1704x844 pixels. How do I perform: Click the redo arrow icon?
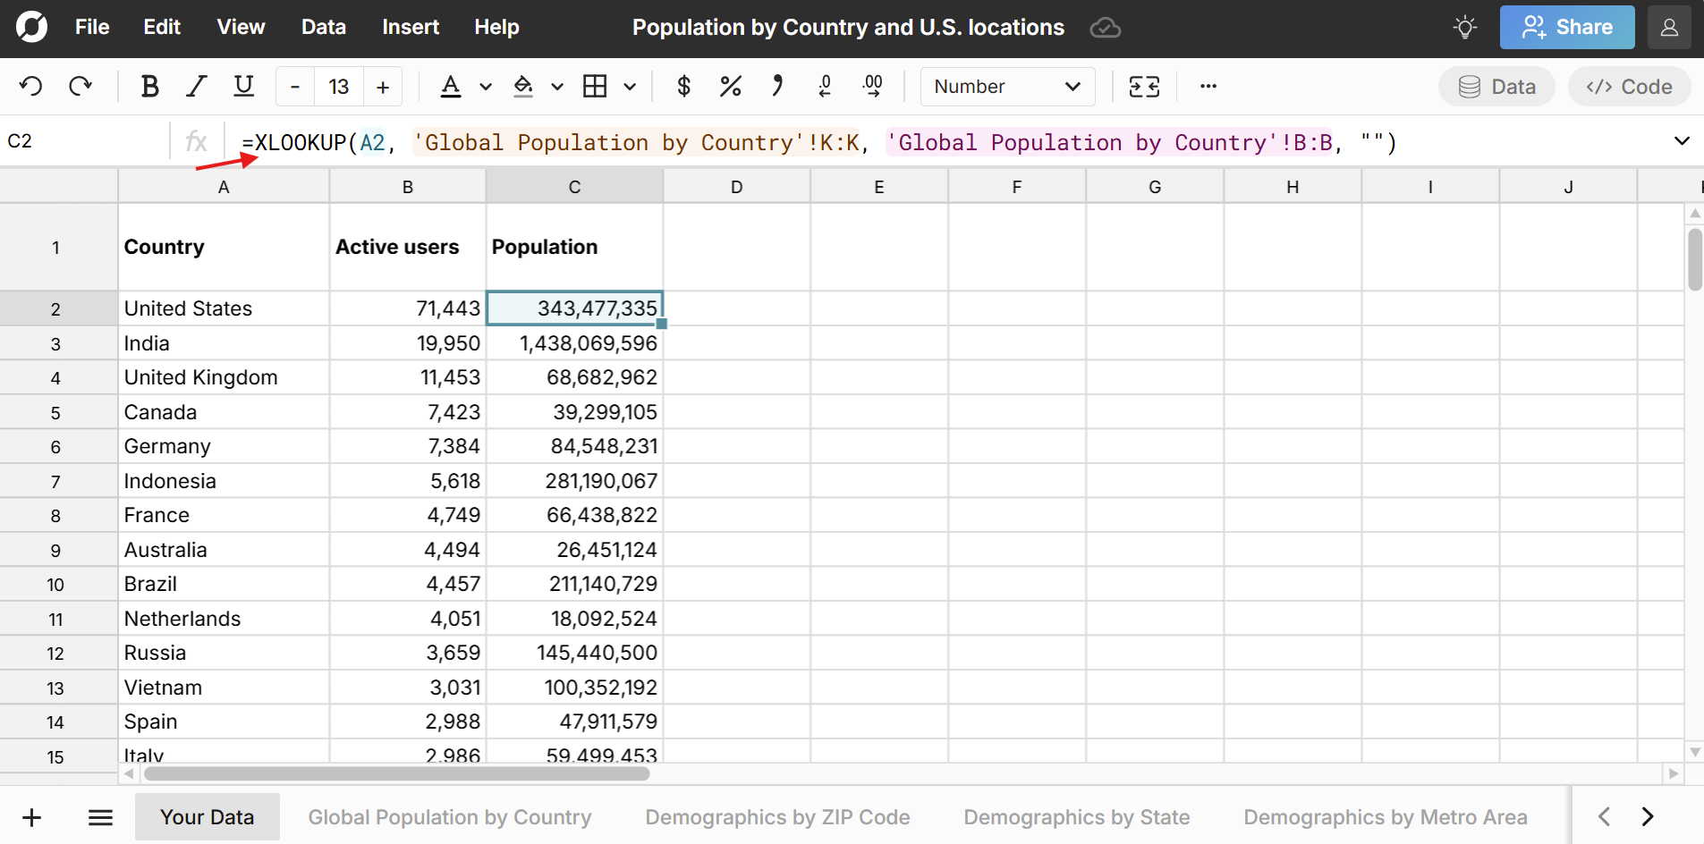coord(81,87)
